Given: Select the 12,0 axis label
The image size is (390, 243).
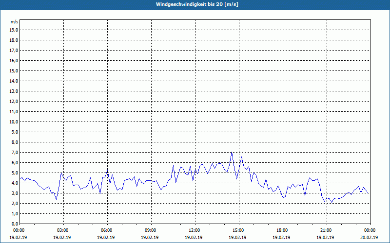Looking at the screenshot, I should coord(14,102).
